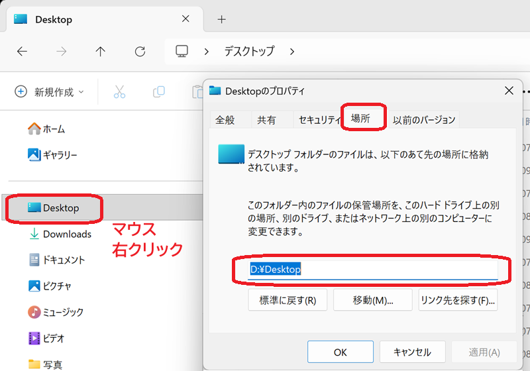The height and width of the screenshot is (371, 530).
Task: Click the large desktop folder icon in dialog
Action: pyautogui.click(x=231, y=154)
